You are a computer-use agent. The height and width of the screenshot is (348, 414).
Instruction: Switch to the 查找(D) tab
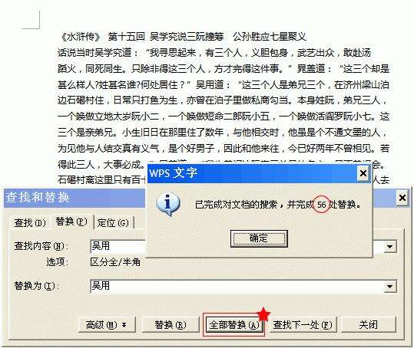pos(30,223)
